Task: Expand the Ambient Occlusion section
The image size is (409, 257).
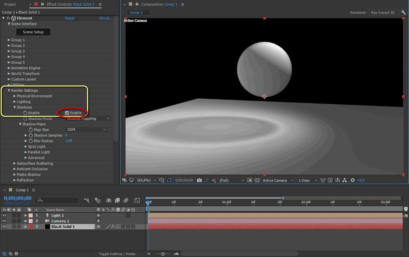Action: [15, 169]
